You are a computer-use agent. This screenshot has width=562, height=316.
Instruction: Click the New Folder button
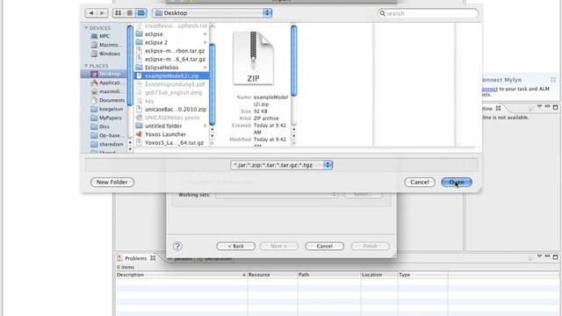[112, 182]
